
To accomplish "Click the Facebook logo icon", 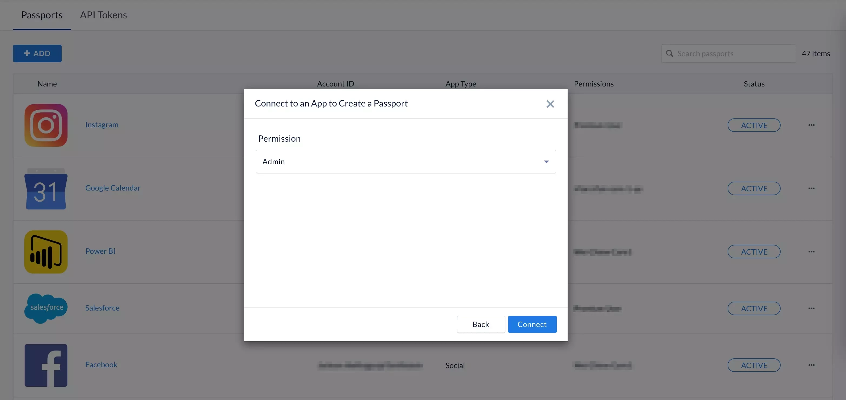I will (x=46, y=365).
